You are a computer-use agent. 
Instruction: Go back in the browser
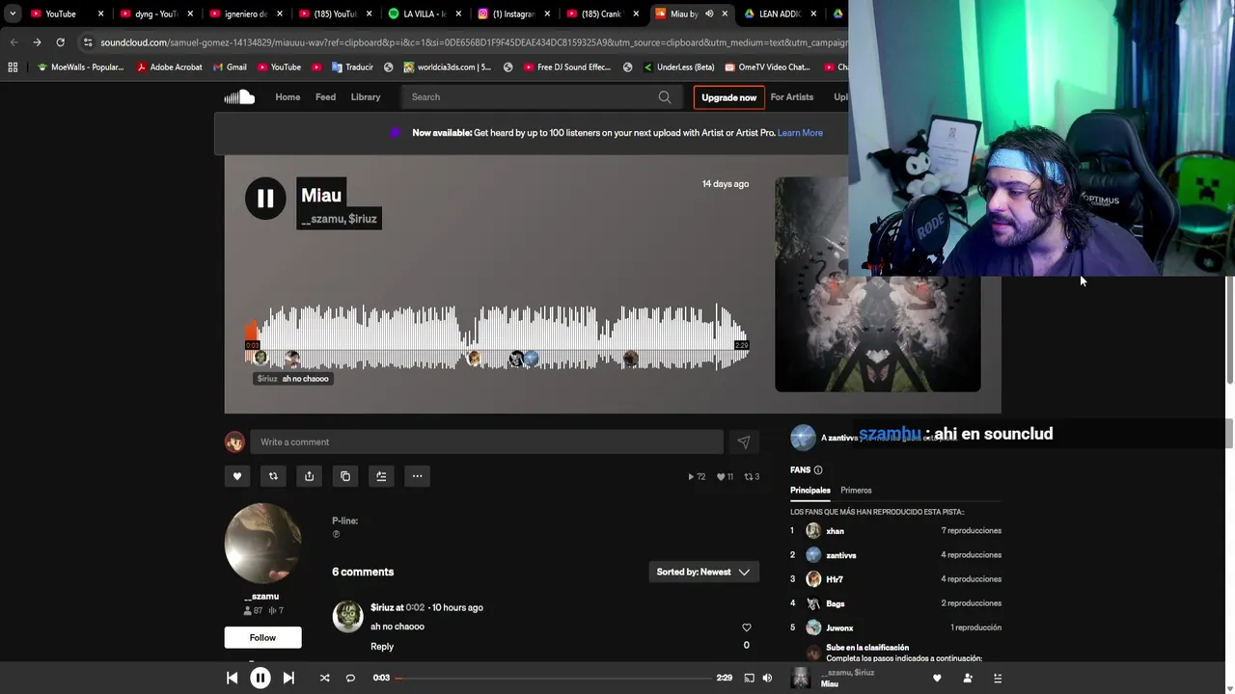point(14,42)
